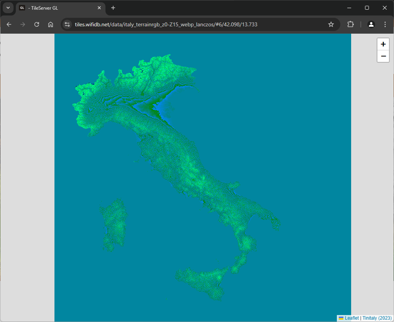Viewport: 394px width, 322px height.
Task: View site information for tiles.wifidb.net
Action: (67, 24)
